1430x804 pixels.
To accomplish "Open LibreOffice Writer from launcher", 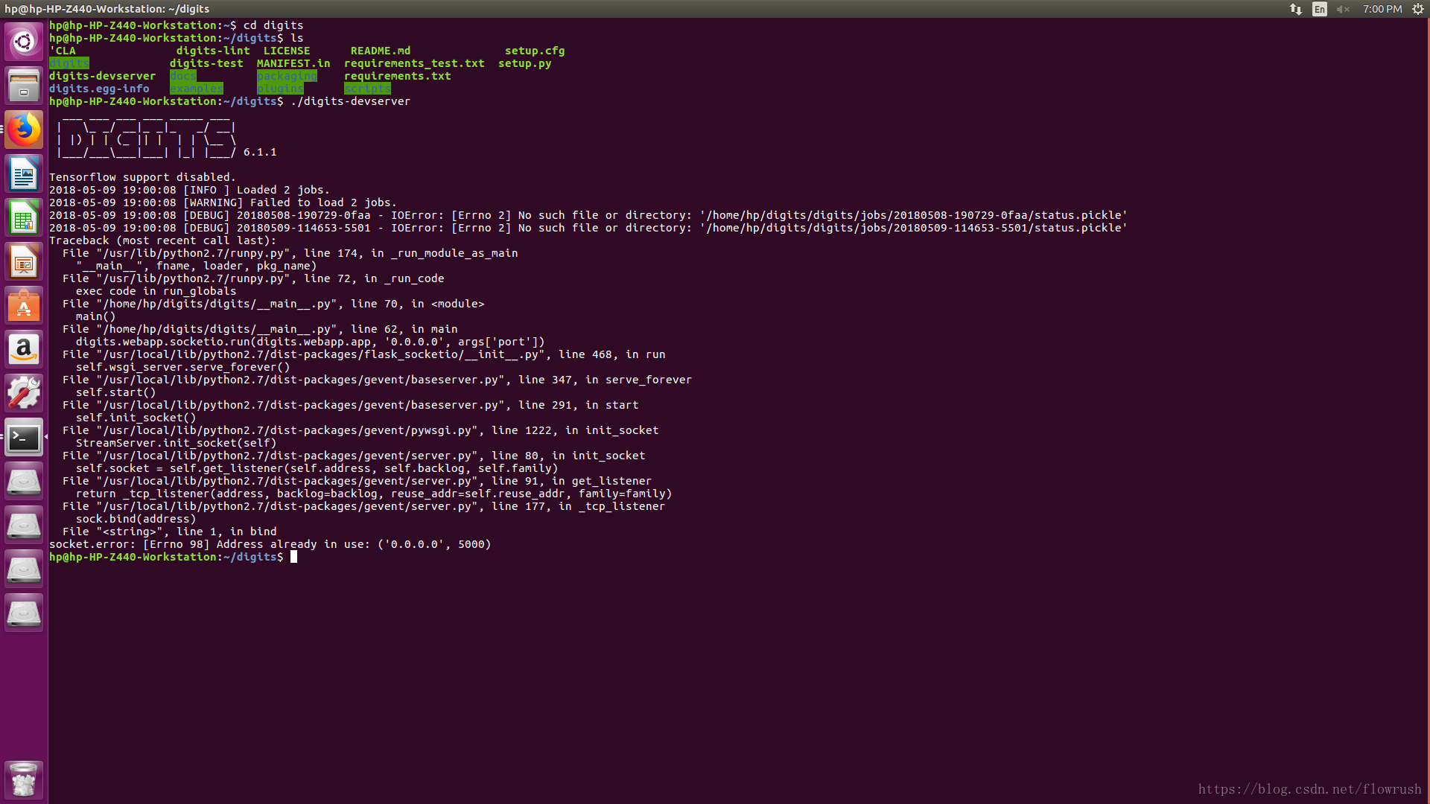I will pyautogui.click(x=24, y=173).
